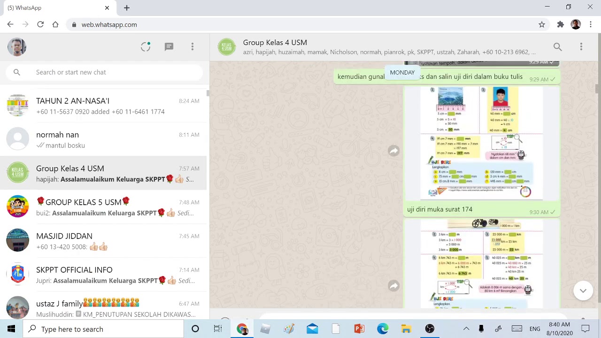The height and width of the screenshot is (338, 601).
Task: Show hidden system tray icons
Action: pos(466,329)
